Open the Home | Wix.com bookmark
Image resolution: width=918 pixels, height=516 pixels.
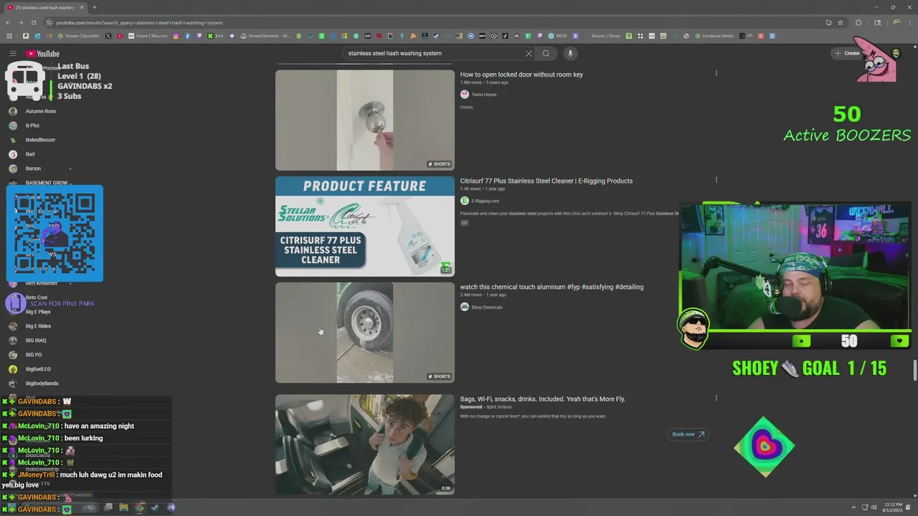pos(148,36)
